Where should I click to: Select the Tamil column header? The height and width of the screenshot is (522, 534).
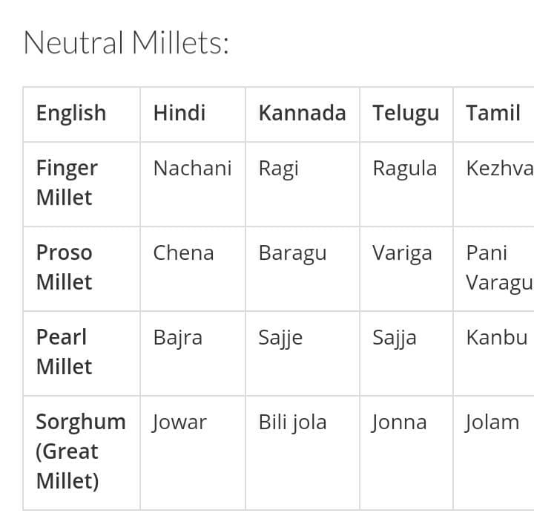[493, 113]
